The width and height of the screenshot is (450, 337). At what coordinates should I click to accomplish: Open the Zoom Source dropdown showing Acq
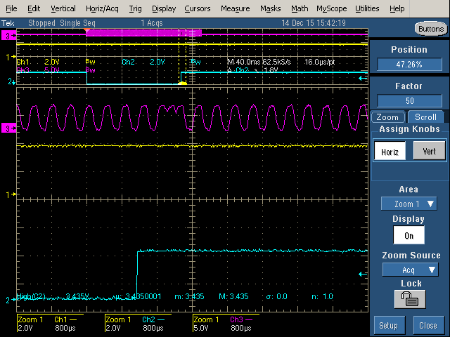(x=410, y=270)
